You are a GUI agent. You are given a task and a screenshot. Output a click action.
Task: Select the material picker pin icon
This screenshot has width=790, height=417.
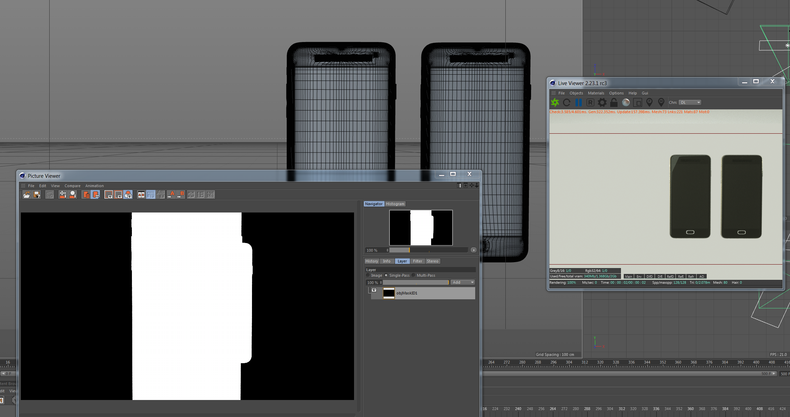tap(661, 102)
